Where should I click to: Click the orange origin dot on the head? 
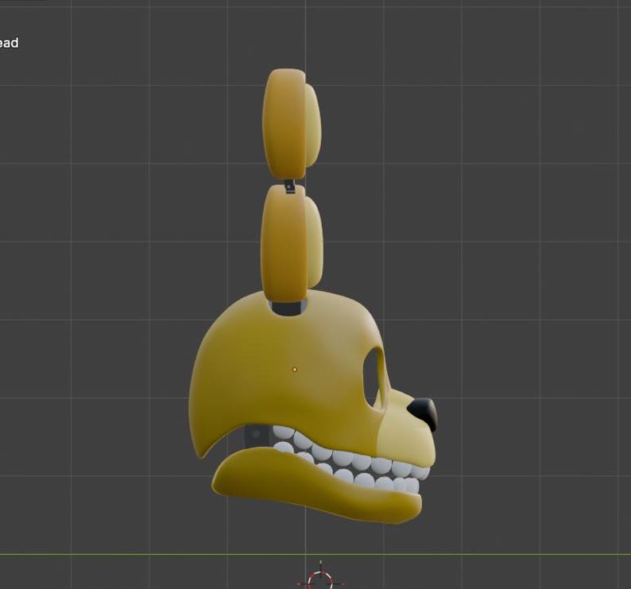pyautogui.click(x=295, y=369)
